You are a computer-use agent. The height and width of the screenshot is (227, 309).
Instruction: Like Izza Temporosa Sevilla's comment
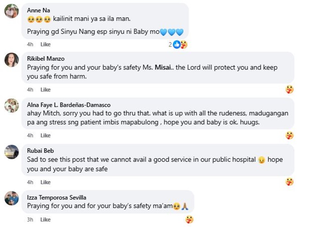tap(45, 220)
